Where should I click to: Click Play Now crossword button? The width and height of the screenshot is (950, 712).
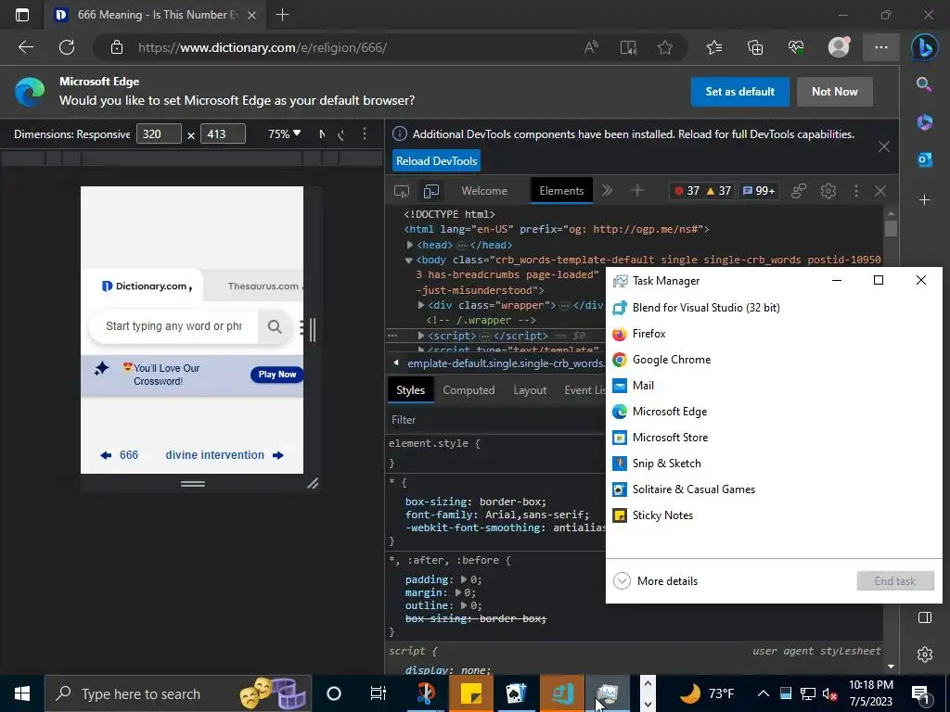pos(276,375)
